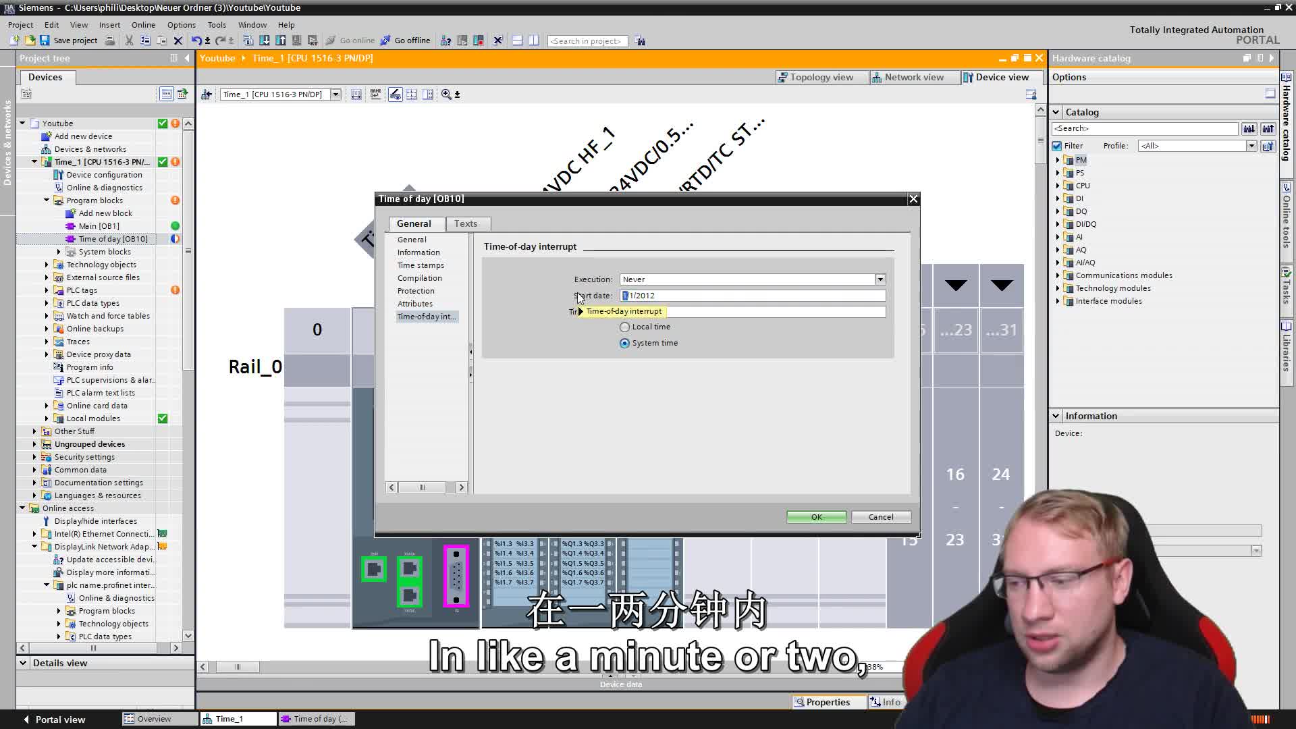This screenshot has height=729, width=1296.
Task: Click the Save project icon
Action: (x=45, y=40)
